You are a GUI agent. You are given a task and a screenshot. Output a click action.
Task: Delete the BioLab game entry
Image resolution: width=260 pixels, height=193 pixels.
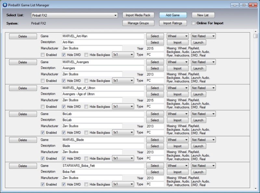pyautogui.click(x=23, y=114)
